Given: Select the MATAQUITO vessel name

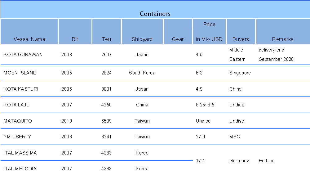Looking at the screenshot, I should tap(18, 121).
